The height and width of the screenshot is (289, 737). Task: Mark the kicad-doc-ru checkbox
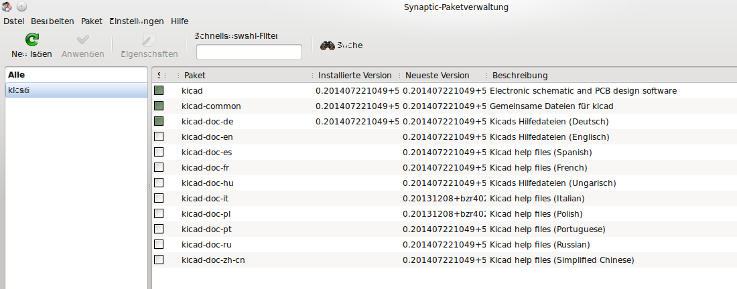coord(159,244)
